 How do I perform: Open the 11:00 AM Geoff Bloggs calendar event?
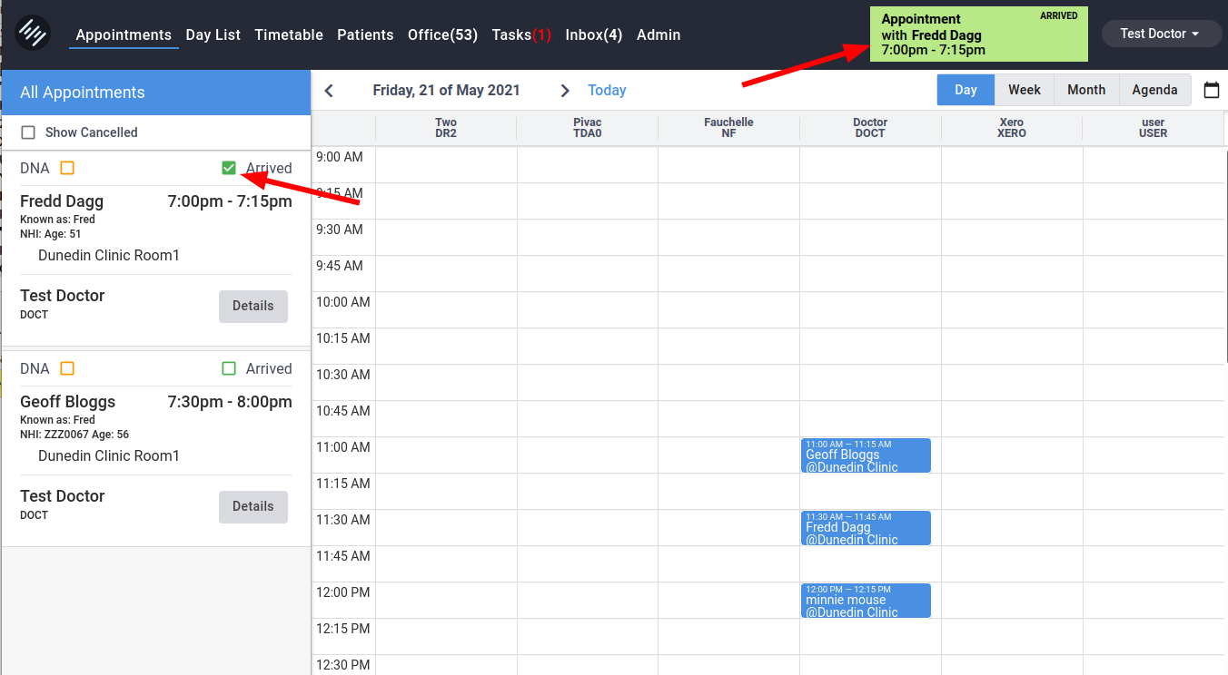point(865,455)
